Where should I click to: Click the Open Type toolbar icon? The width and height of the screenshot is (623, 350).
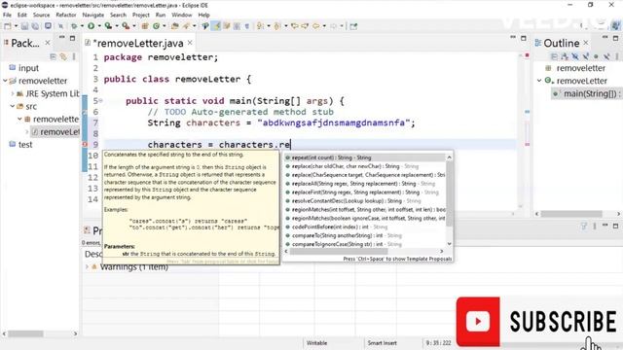point(174,26)
